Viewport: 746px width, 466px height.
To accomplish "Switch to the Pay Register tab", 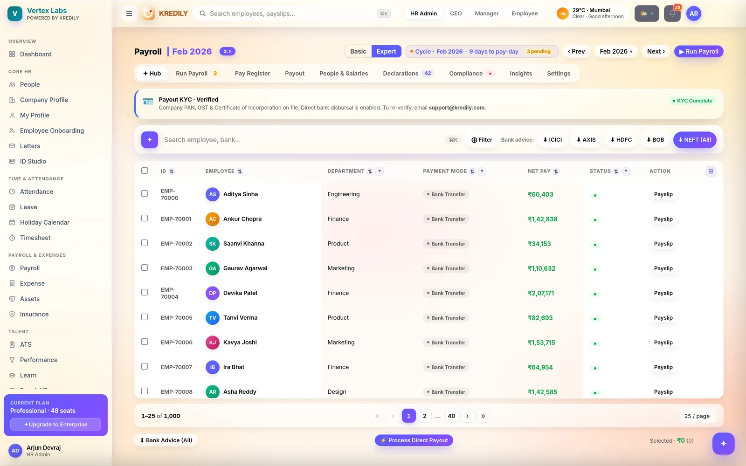I will click(252, 74).
